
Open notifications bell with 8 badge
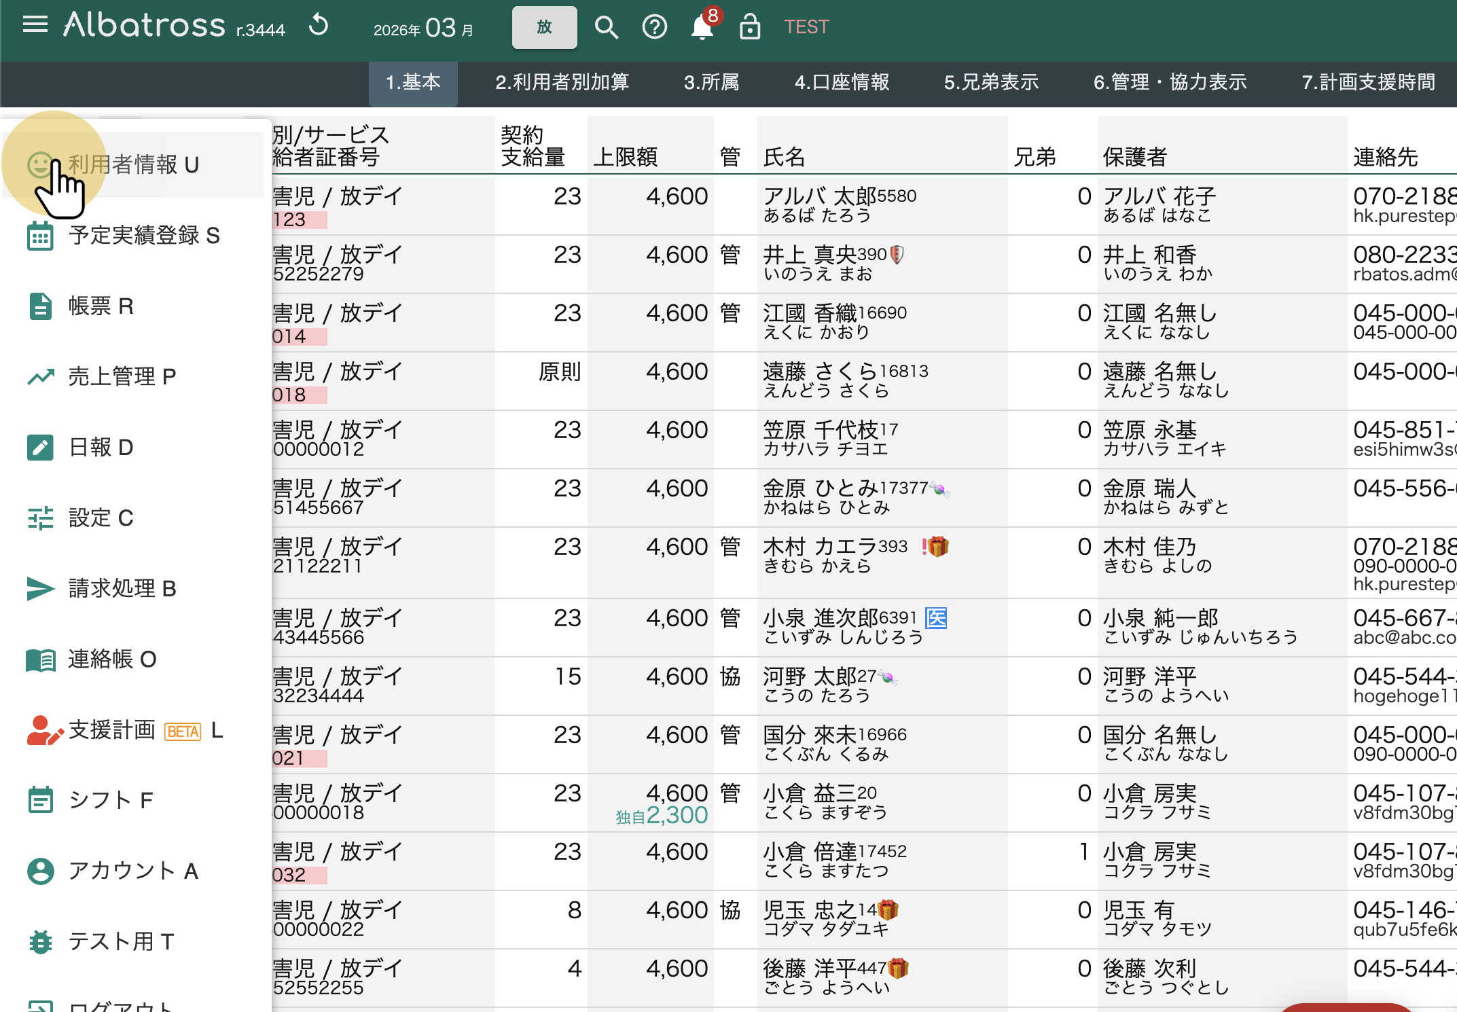click(x=702, y=27)
